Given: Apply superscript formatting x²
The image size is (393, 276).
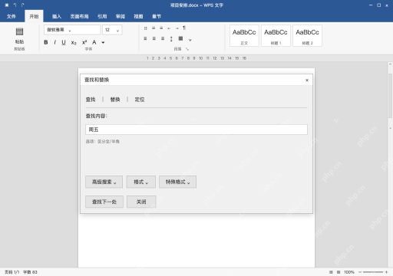Looking at the screenshot, I should point(84,42).
